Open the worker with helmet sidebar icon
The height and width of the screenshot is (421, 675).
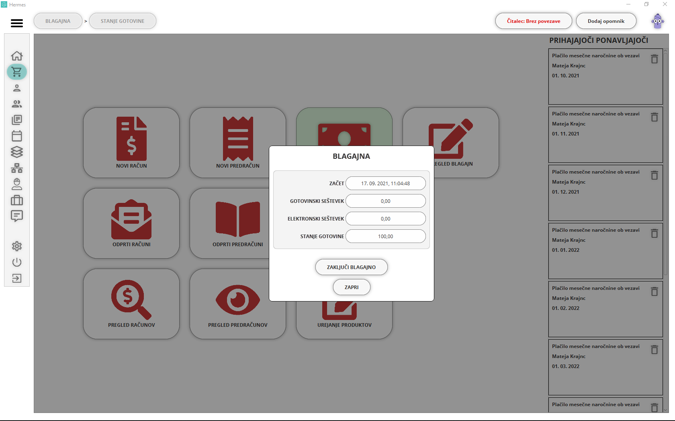pyautogui.click(x=17, y=184)
